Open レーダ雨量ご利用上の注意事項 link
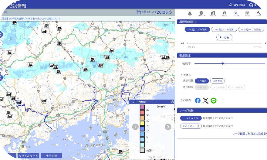This screenshot has width=267, height=160. 250,134
